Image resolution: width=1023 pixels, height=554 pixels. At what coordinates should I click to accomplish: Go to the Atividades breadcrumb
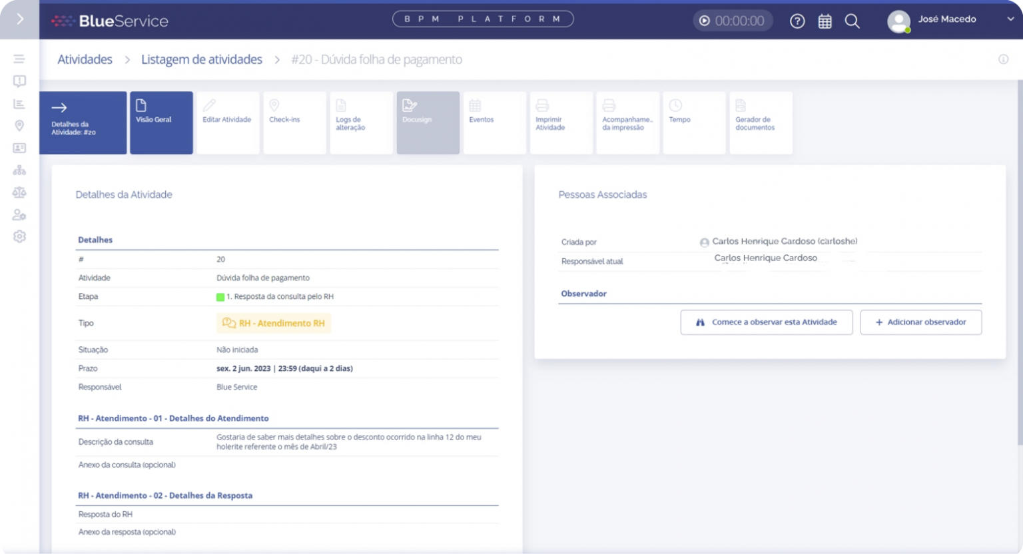(x=85, y=59)
